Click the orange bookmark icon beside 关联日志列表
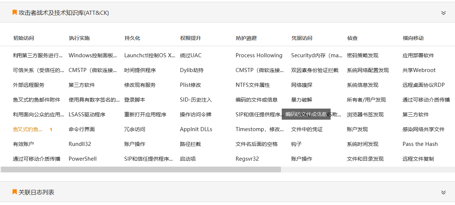The width and height of the screenshot is (455, 205). [x=15, y=192]
